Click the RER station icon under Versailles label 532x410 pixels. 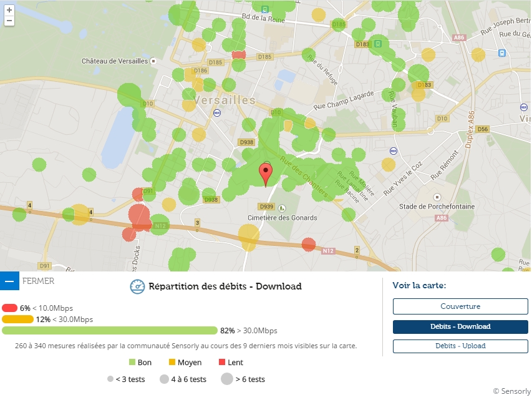pyautogui.click(x=217, y=113)
